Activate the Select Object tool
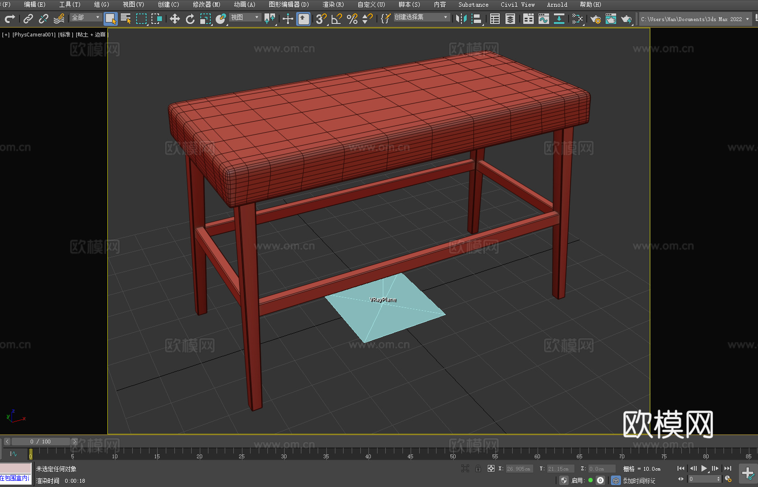This screenshot has width=758, height=487. 111,19
